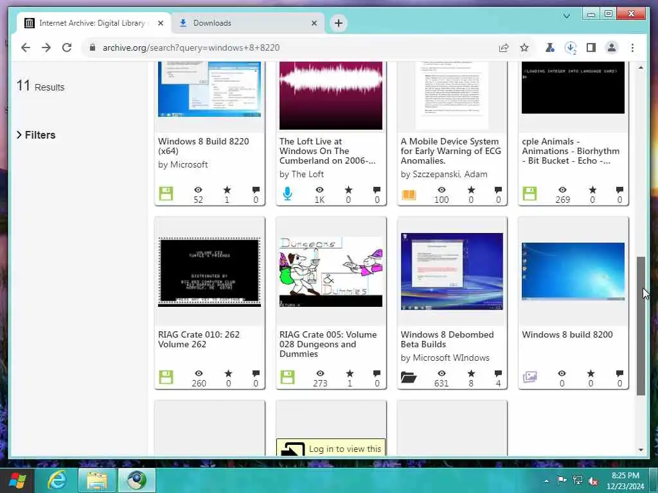
Task: Select the Internet Archive: Digital Library tab
Action: [94, 23]
